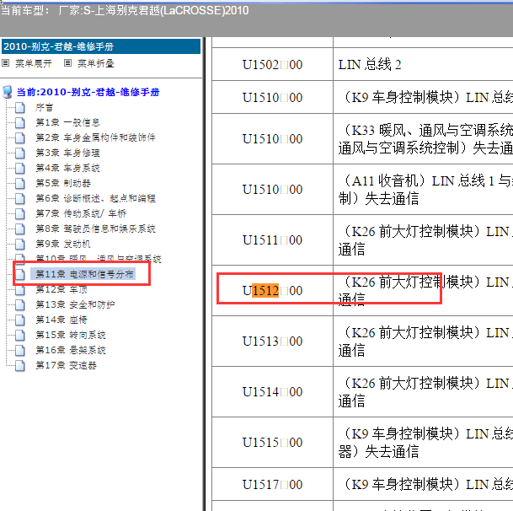Open 第5章 制动器
Screen dimensions: 513x511
(63, 183)
